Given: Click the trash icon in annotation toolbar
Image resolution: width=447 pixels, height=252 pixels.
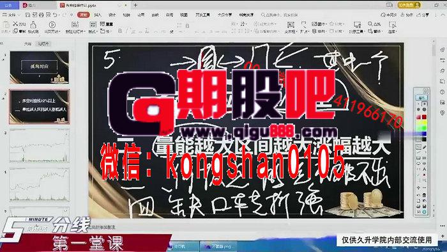Looking at the screenshot, I should click(x=424, y=195).
